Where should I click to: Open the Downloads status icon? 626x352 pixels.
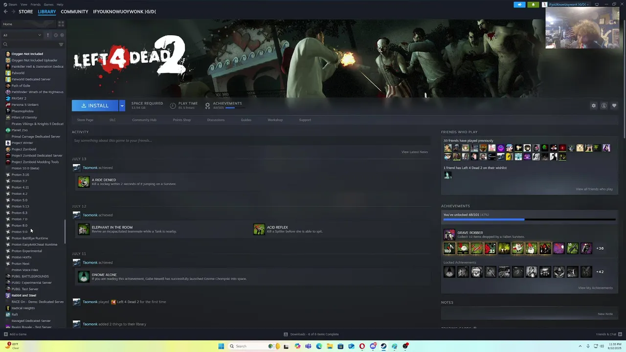tap(286, 334)
